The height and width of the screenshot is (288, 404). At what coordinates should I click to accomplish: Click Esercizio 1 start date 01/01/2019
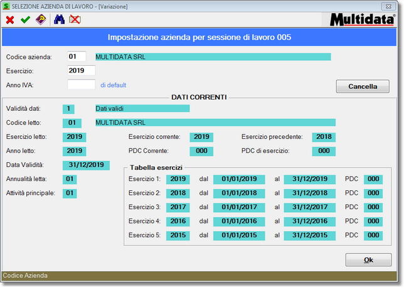tap(239, 179)
